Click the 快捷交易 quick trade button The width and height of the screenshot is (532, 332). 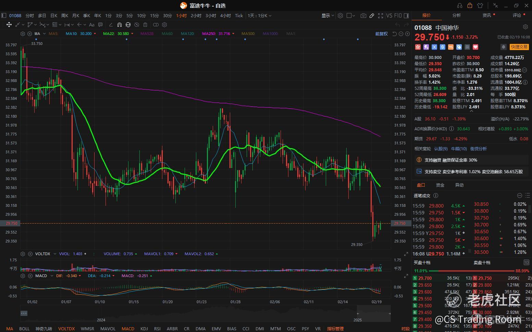coord(519,47)
